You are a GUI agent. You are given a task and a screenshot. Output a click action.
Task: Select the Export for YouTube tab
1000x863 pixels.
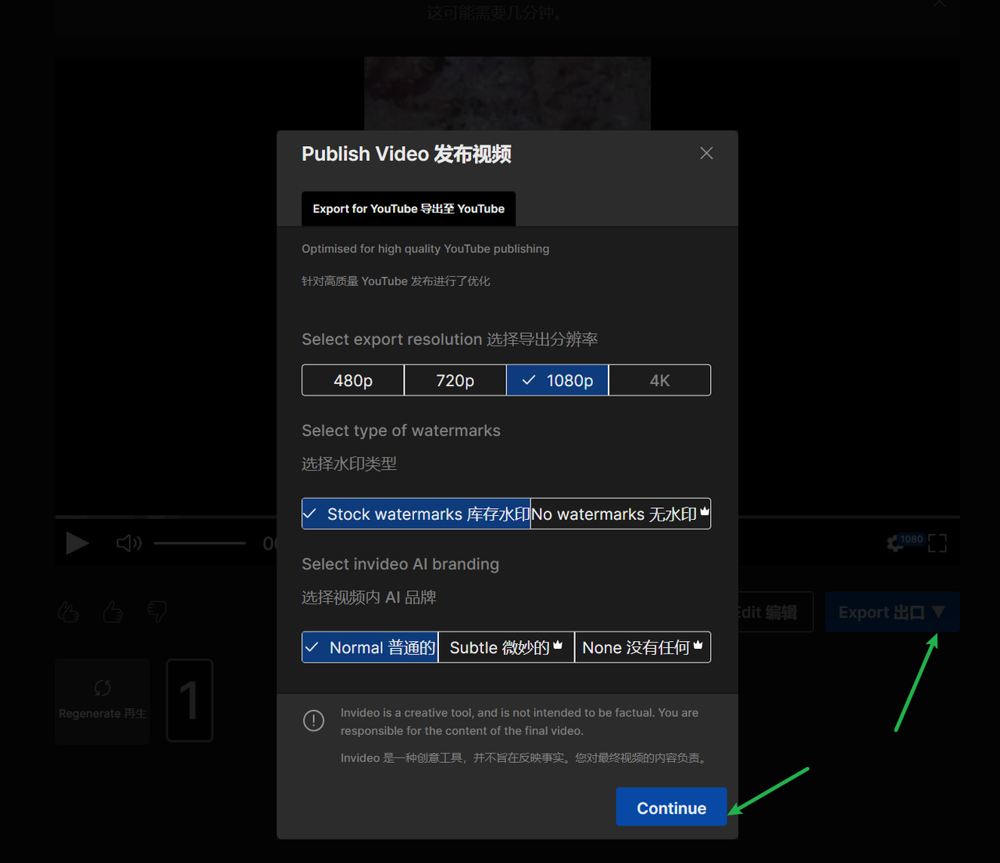point(409,209)
